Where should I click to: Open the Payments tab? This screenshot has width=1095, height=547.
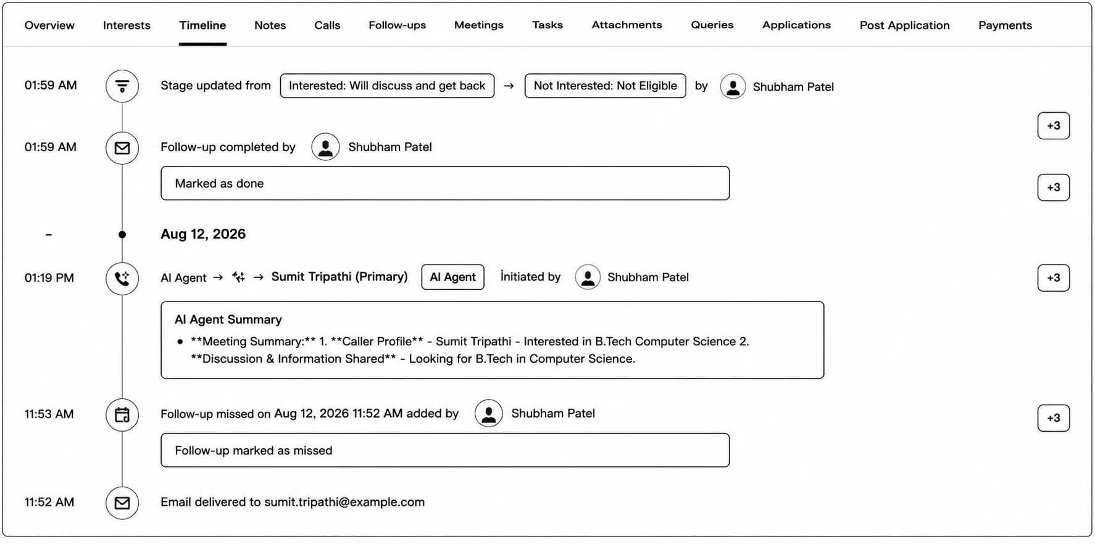pos(1005,25)
